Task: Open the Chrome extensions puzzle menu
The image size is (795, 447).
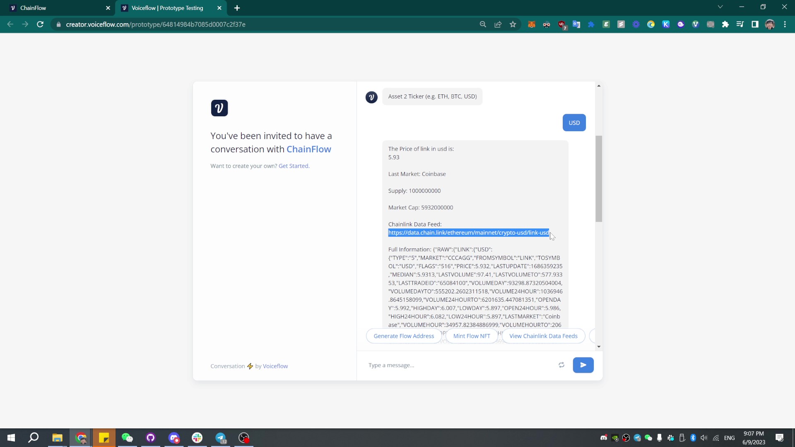Action: tap(725, 24)
